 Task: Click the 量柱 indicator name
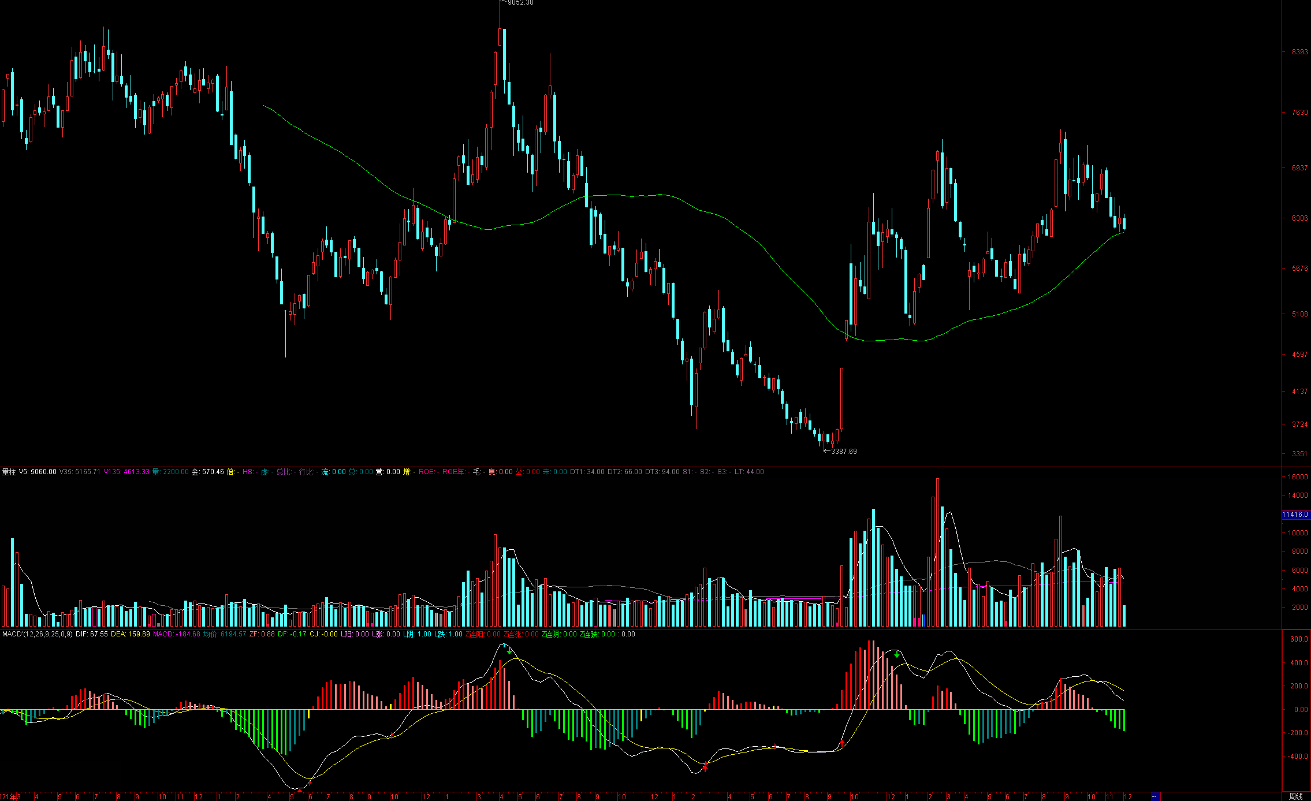(x=9, y=472)
